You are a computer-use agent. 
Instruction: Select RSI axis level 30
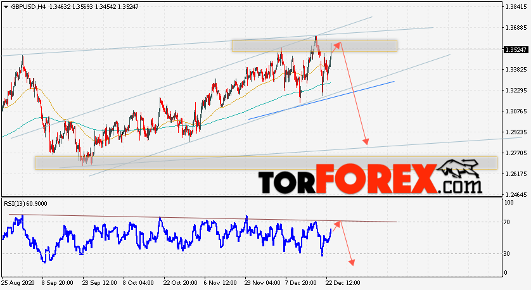(x=507, y=254)
